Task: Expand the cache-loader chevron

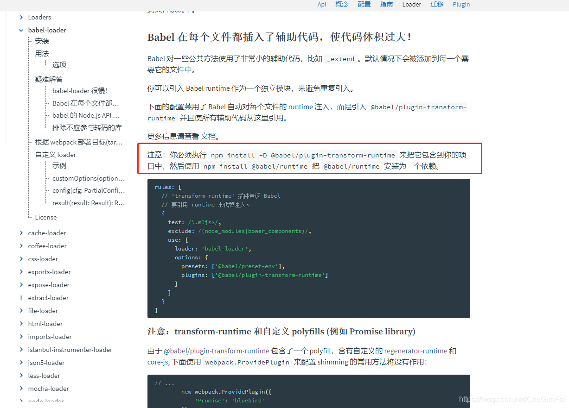Action: pos(21,233)
